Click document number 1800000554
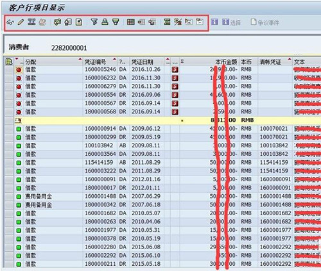Screen dimensions: 321x271 (x=100, y=95)
